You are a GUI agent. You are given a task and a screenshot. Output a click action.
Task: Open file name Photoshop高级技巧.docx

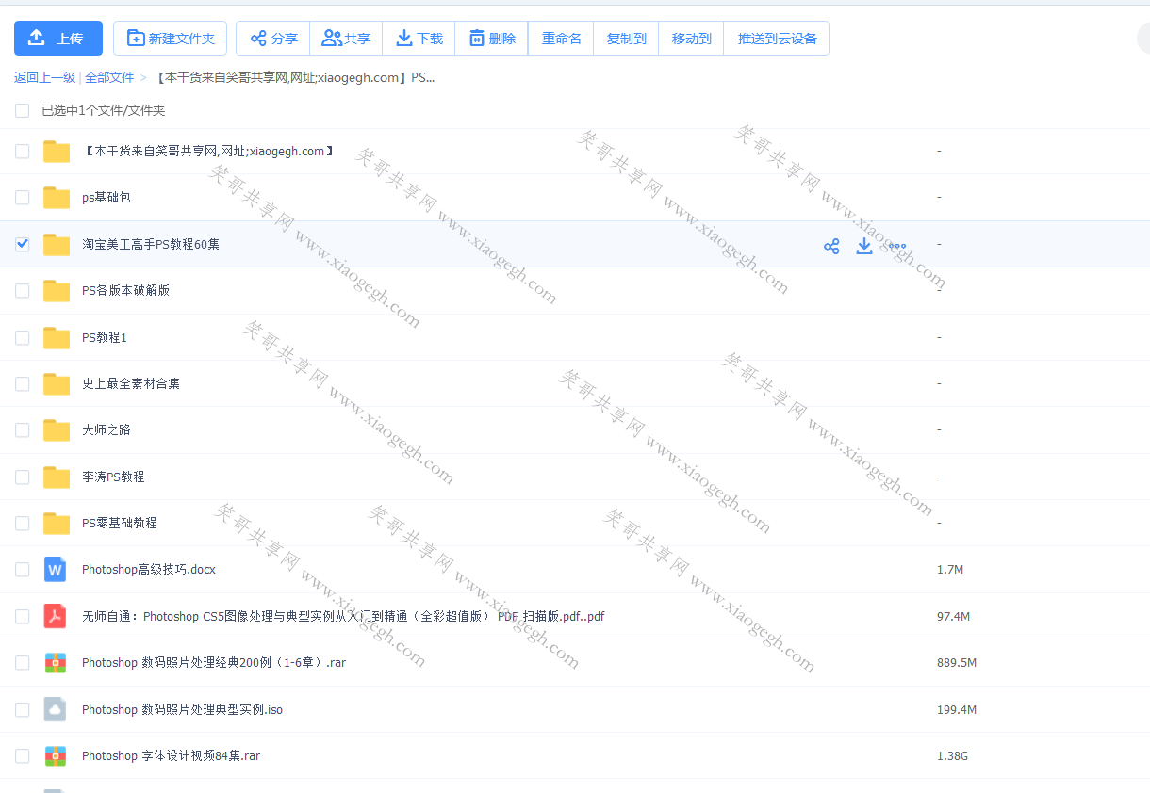(149, 569)
